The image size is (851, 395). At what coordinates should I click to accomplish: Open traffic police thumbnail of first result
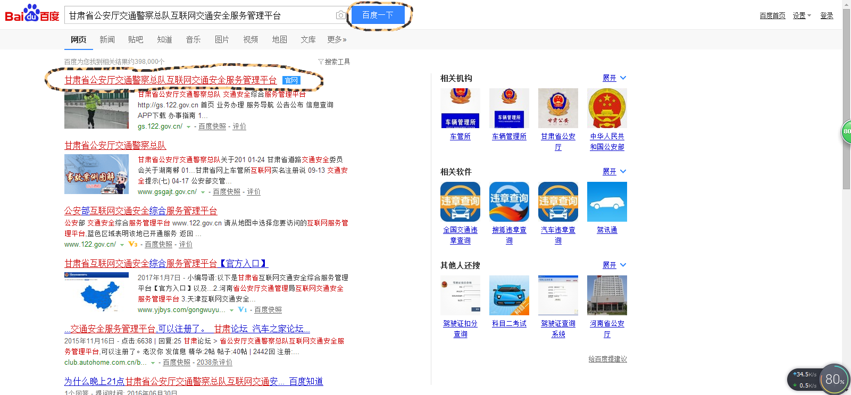[x=96, y=109]
